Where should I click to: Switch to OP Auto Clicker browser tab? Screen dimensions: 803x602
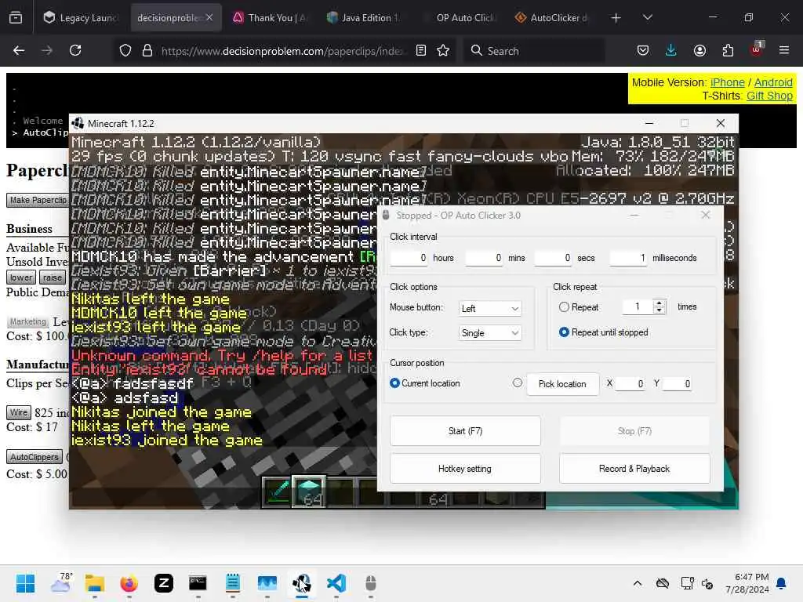(457, 18)
